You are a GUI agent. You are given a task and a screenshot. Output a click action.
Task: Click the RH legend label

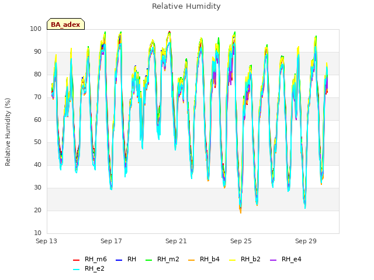(x=131, y=259)
